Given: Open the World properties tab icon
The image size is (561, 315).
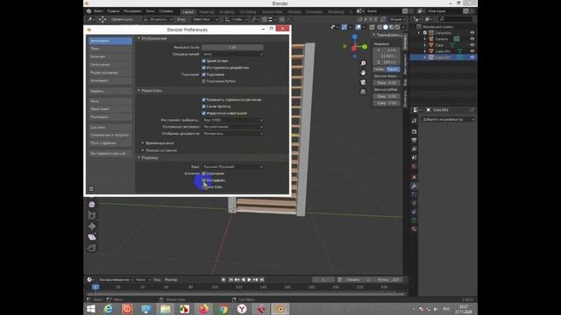Looking at the screenshot, I should coord(414,166).
